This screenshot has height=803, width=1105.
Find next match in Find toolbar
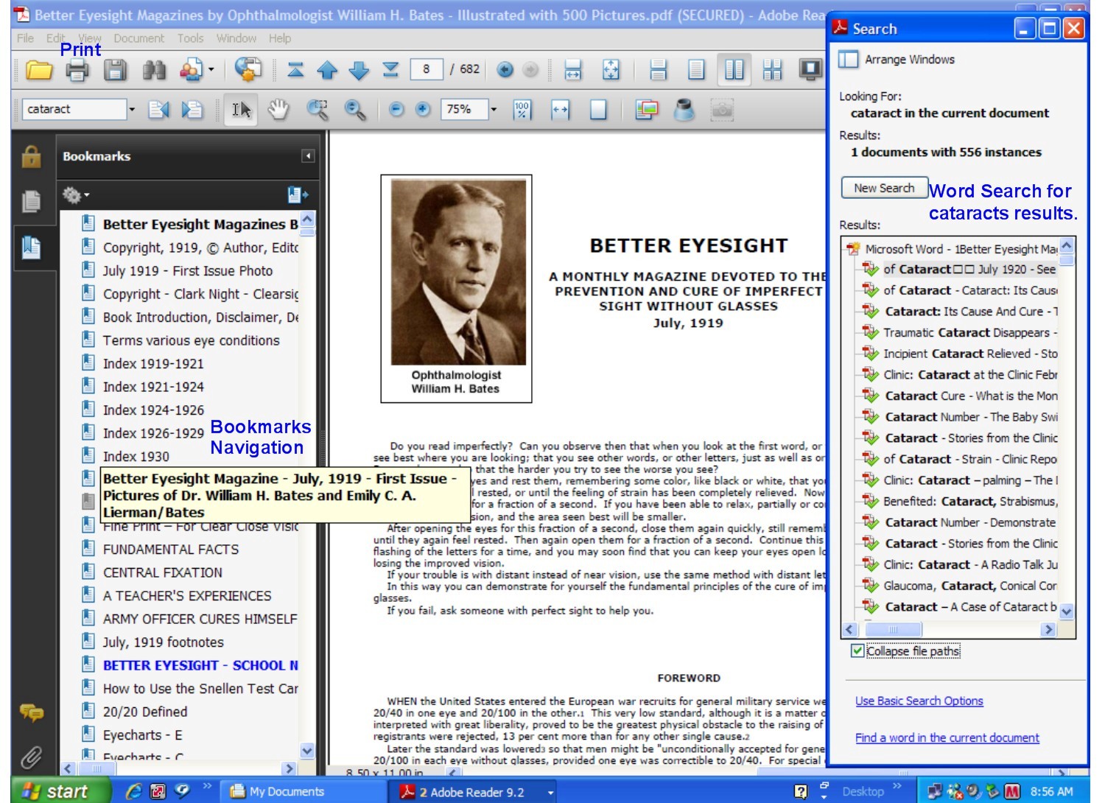(x=192, y=110)
